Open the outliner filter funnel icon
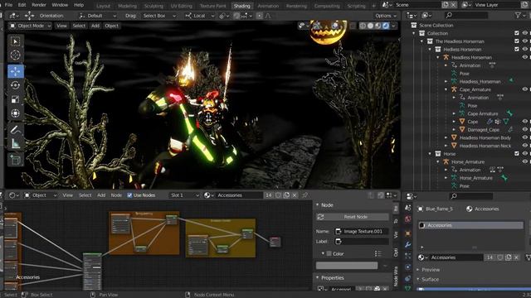 click(518, 15)
